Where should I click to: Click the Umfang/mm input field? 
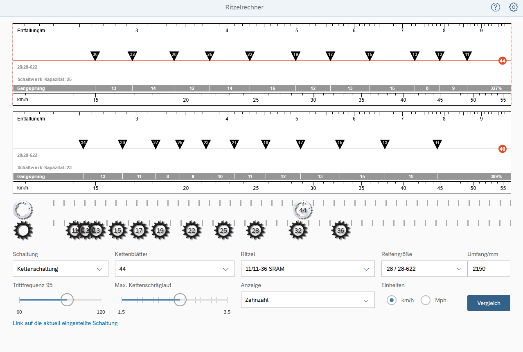tap(488, 269)
